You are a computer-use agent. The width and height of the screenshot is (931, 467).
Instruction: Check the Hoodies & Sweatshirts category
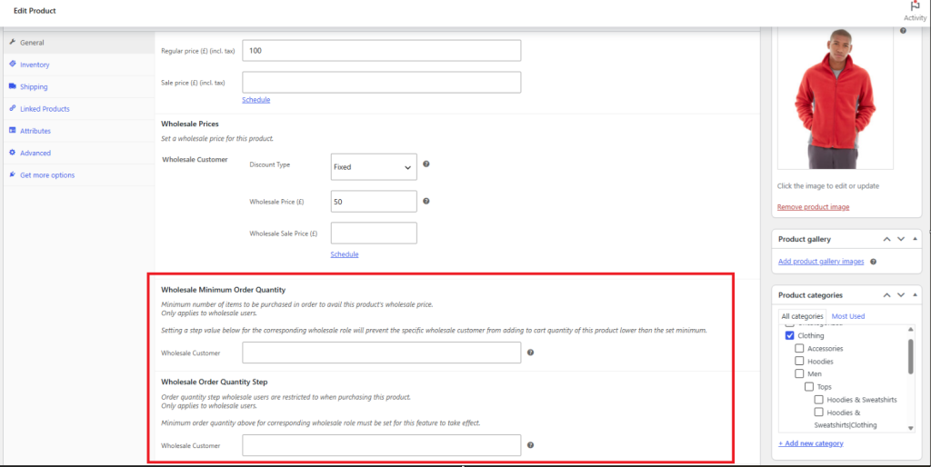coord(819,400)
